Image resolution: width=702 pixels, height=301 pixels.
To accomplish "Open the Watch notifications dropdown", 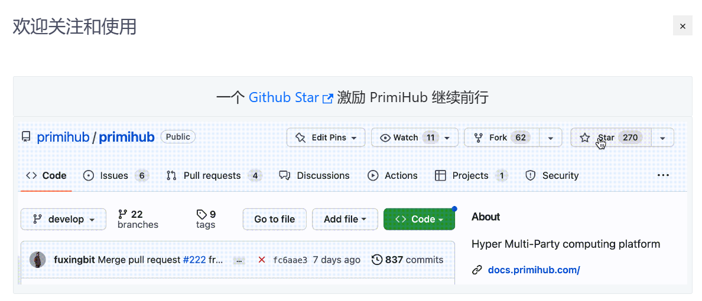I will 414,138.
